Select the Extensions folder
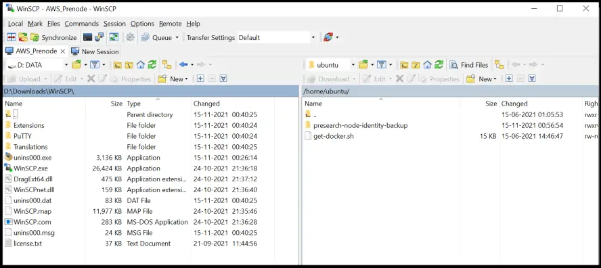 coord(28,125)
